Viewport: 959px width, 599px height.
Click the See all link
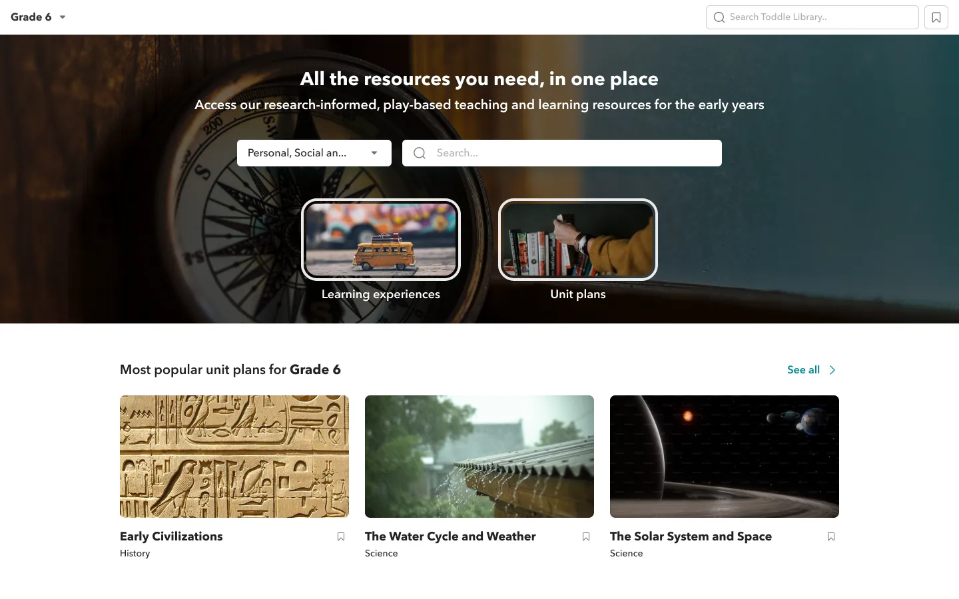(x=803, y=370)
